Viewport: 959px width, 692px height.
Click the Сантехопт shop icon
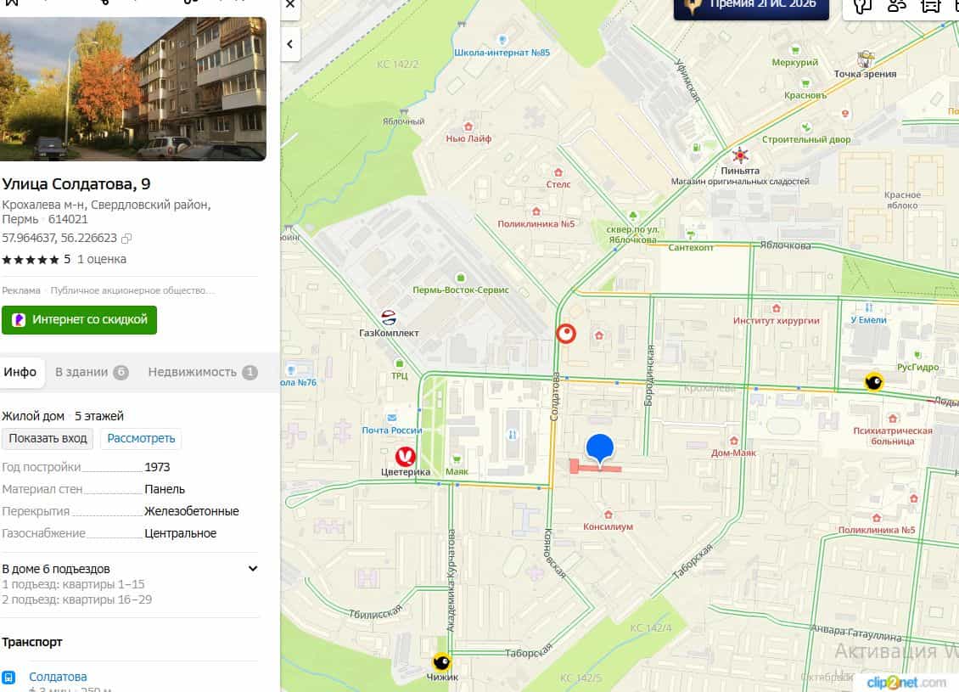pyautogui.click(x=691, y=235)
